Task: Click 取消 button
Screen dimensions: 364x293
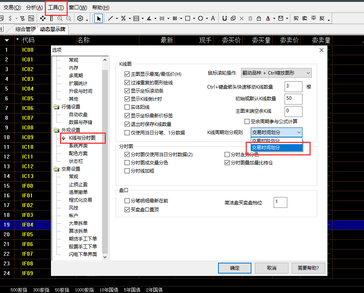Action: coord(272,268)
